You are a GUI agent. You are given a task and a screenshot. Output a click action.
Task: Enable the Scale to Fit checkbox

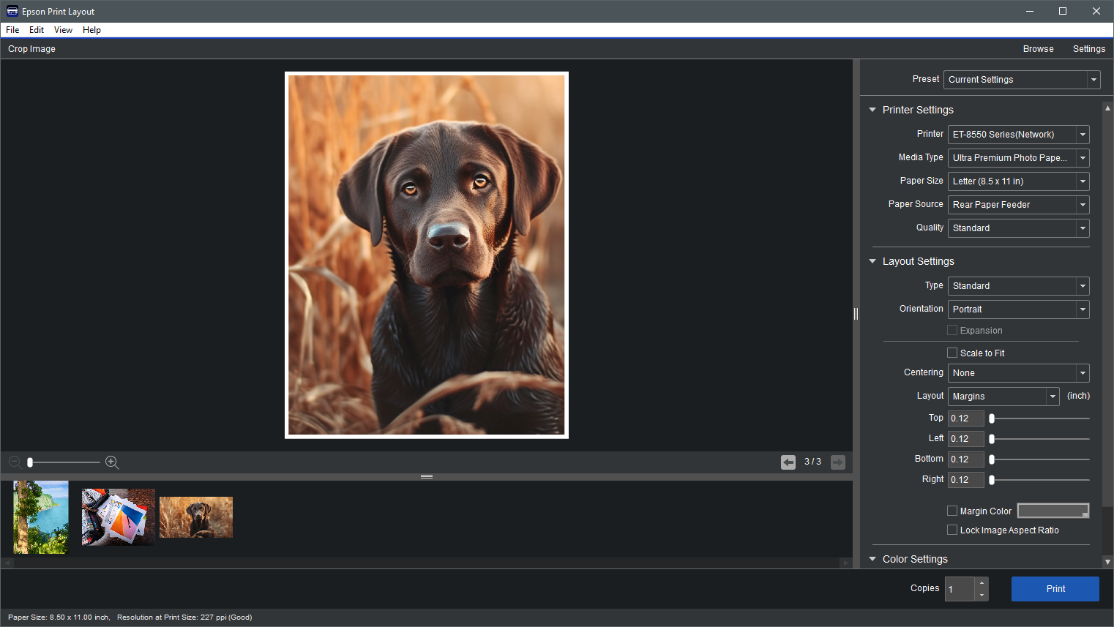pyautogui.click(x=952, y=353)
